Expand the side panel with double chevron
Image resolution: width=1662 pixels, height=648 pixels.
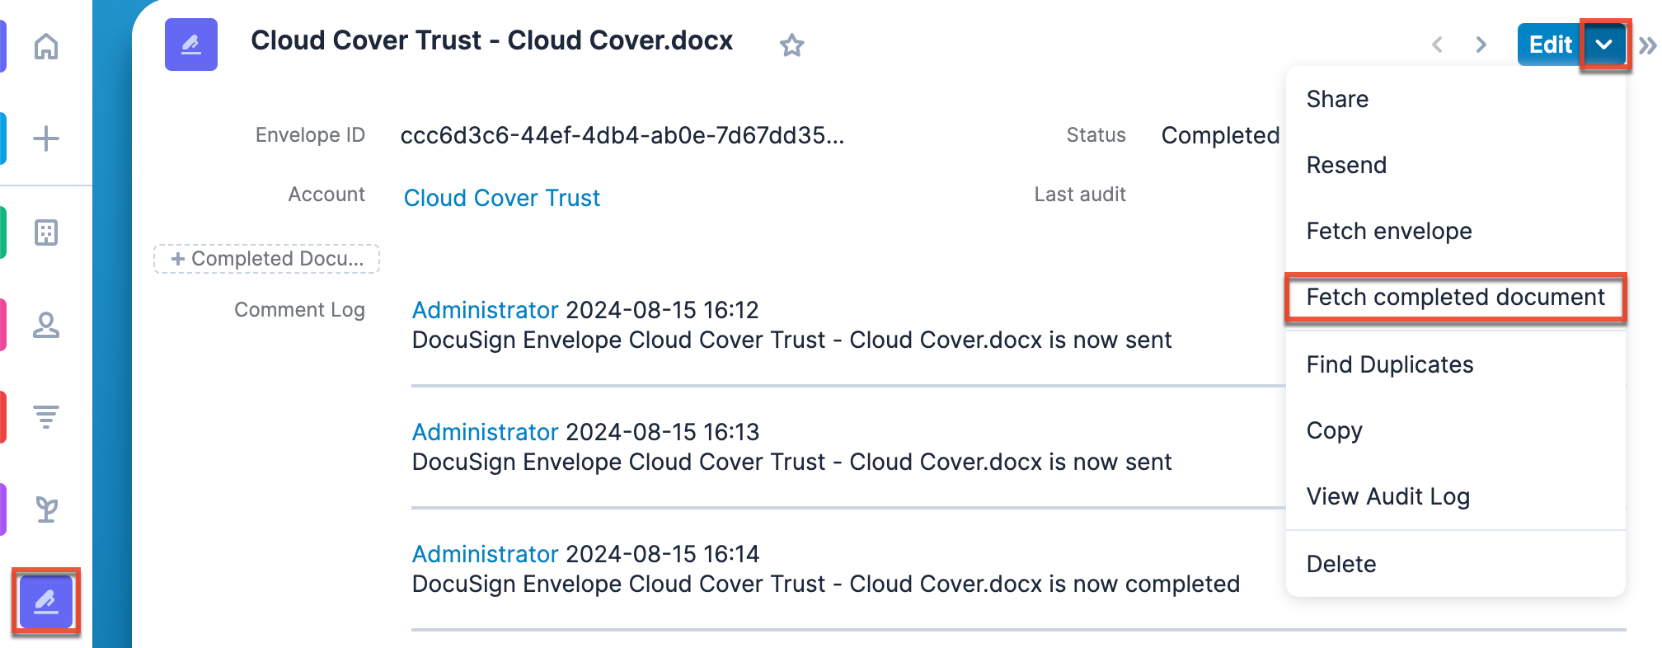[1647, 45]
